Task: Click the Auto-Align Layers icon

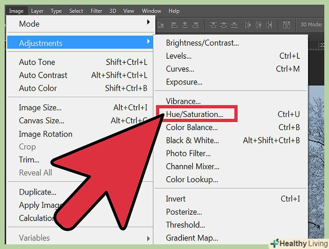Action: 287,25
